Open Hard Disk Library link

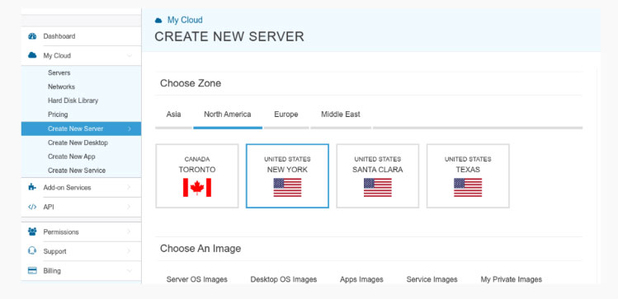click(73, 100)
